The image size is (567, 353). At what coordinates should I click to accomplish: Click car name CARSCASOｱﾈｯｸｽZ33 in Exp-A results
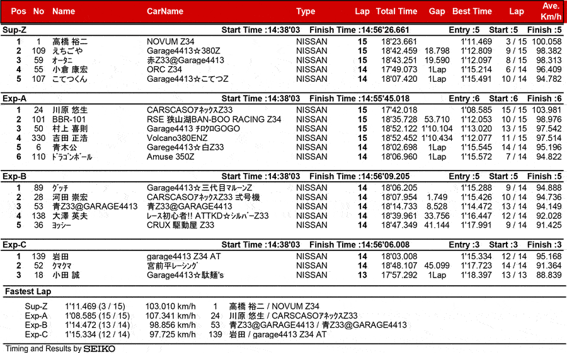[x=190, y=110]
